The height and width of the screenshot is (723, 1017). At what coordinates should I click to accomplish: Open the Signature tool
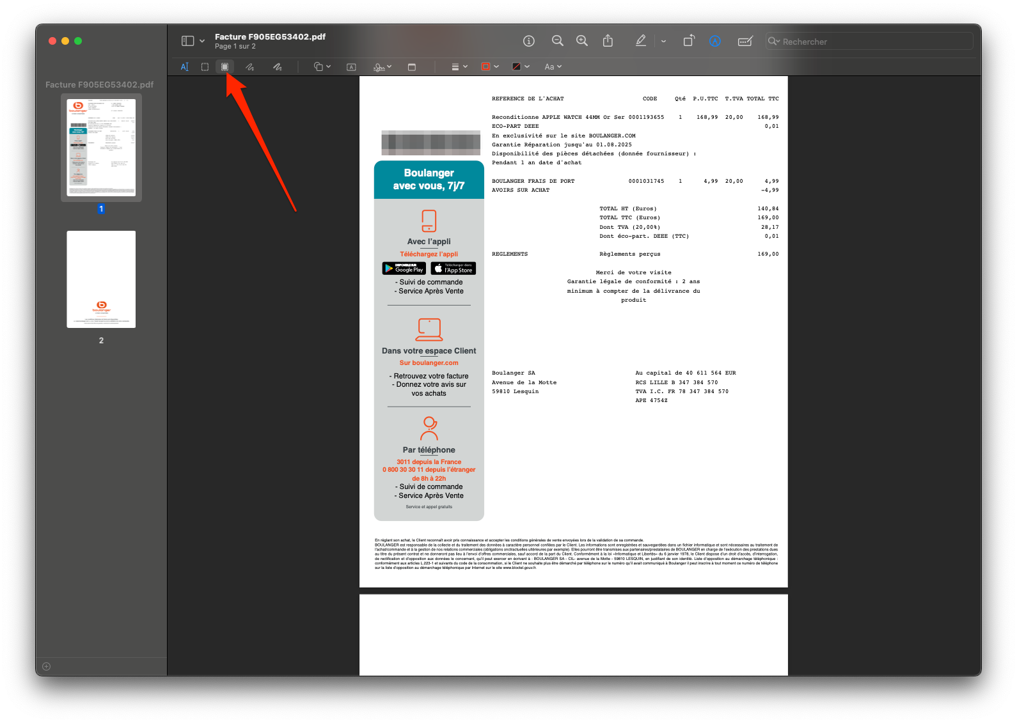(379, 66)
